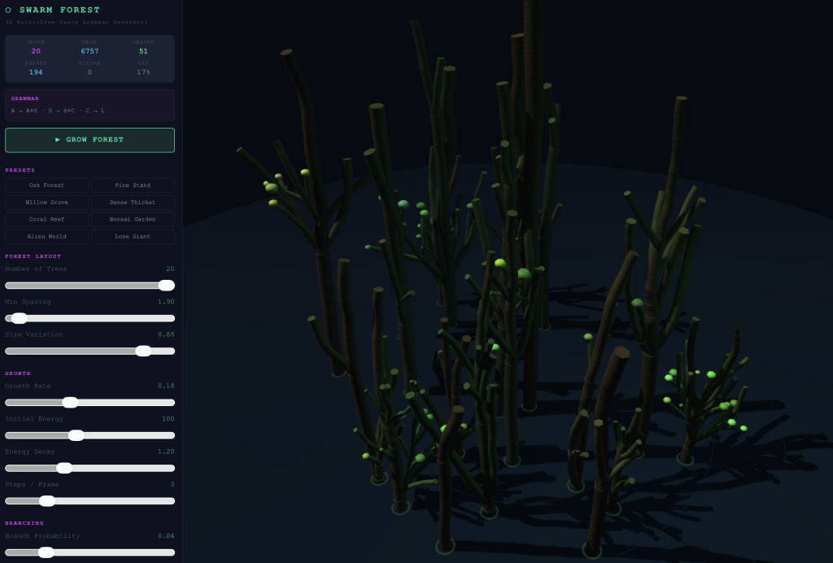The image size is (833, 563).
Task: Choose the Pine Stand preset
Action: [x=133, y=185]
